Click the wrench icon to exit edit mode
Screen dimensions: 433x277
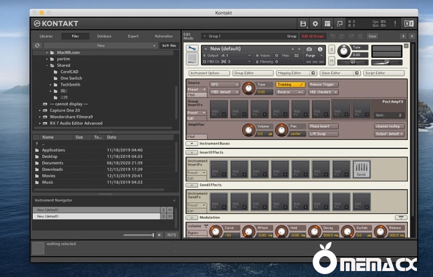coord(192,49)
